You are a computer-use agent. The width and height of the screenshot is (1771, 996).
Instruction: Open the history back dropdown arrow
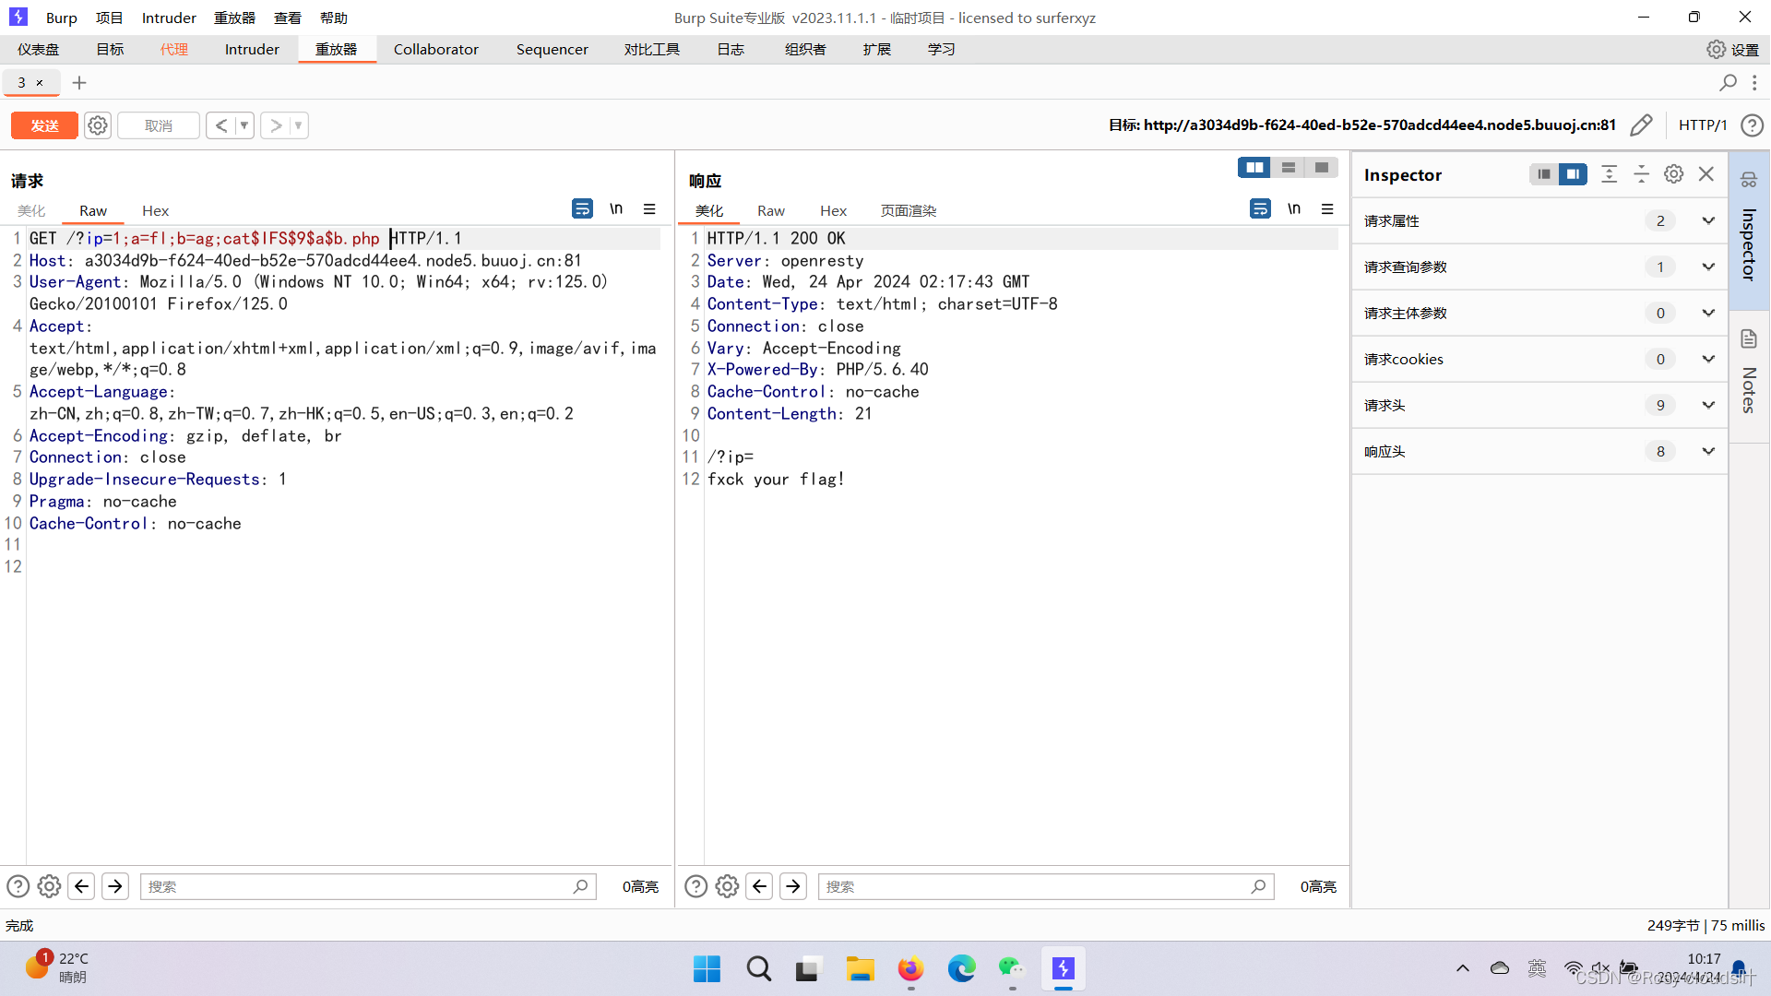(x=244, y=125)
